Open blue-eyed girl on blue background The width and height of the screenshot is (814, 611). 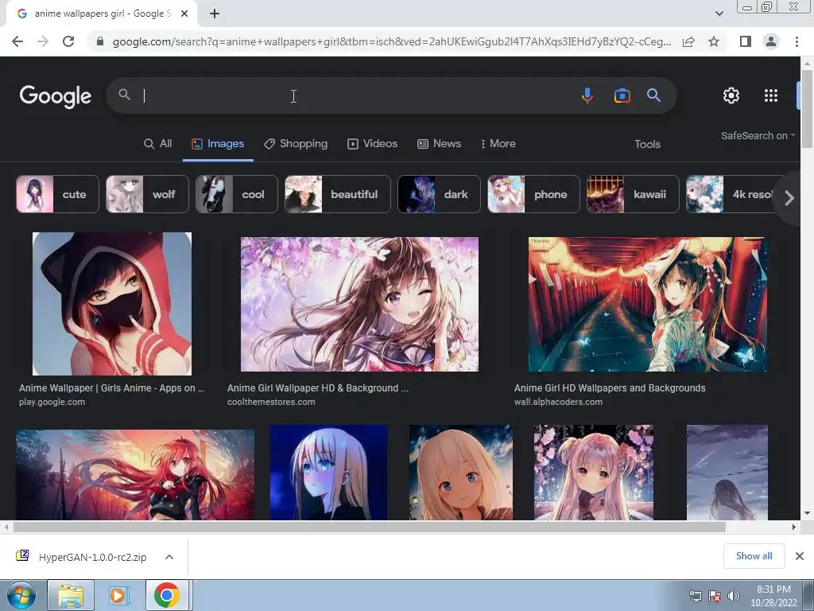coord(328,473)
